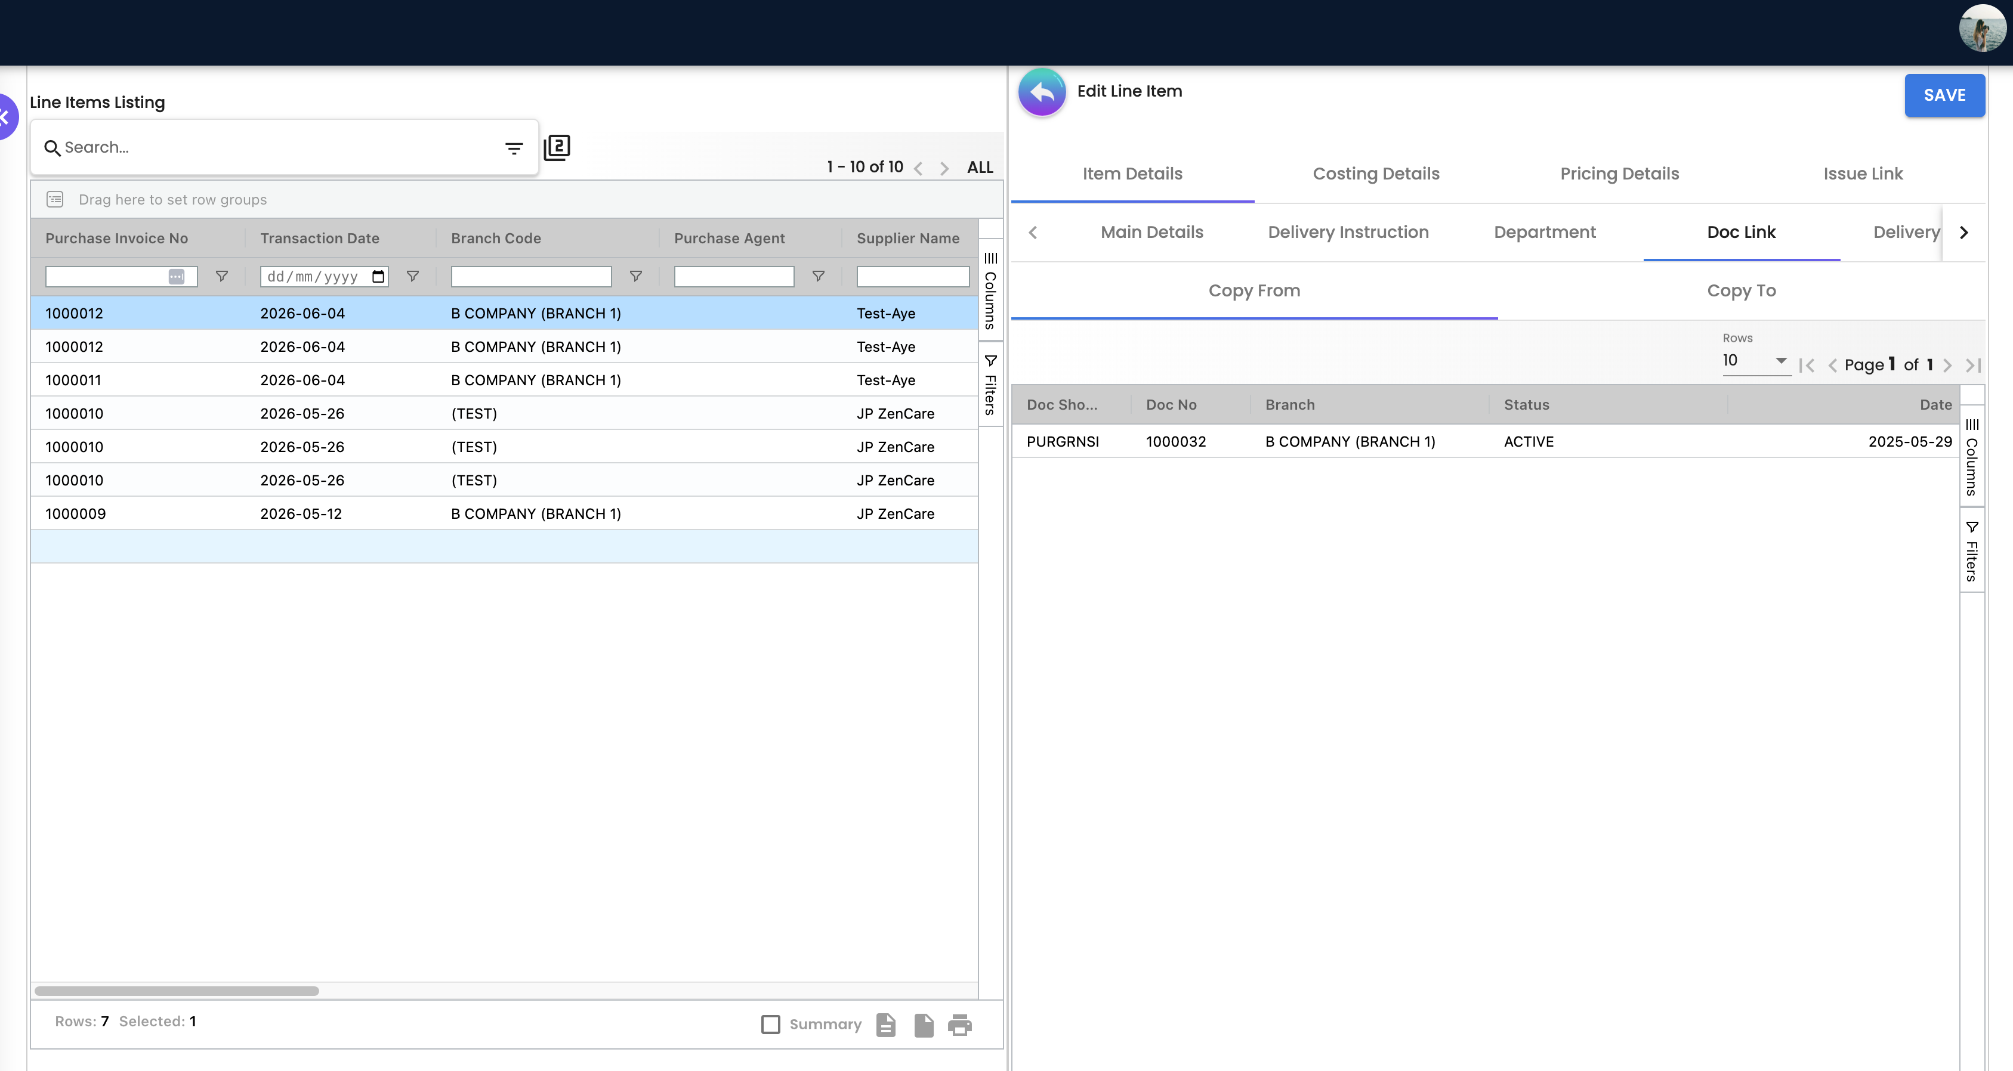Viewport: 2013px width, 1071px height.
Task: Go to previous page of line items listing
Action: click(919, 168)
